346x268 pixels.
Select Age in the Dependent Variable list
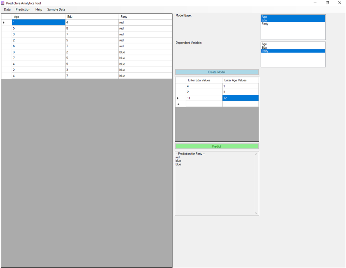pyautogui.click(x=273, y=44)
